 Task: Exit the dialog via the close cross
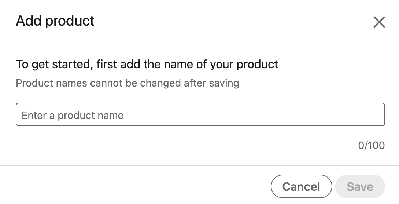tap(379, 22)
